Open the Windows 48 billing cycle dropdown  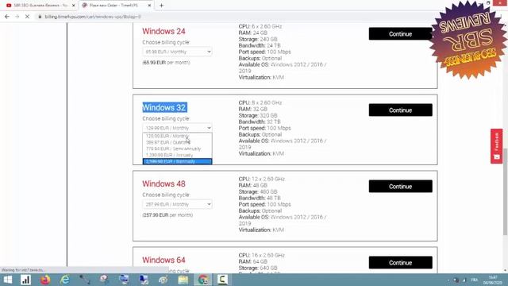point(177,204)
